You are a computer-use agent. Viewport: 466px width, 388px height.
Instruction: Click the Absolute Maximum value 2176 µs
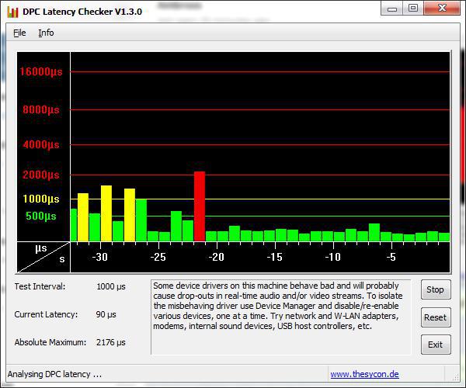pyautogui.click(x=110, y=342)
